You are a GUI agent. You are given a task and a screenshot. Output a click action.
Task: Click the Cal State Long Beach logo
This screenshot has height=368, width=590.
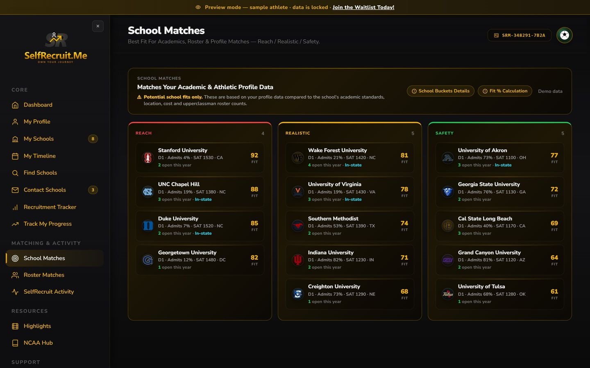448,225
